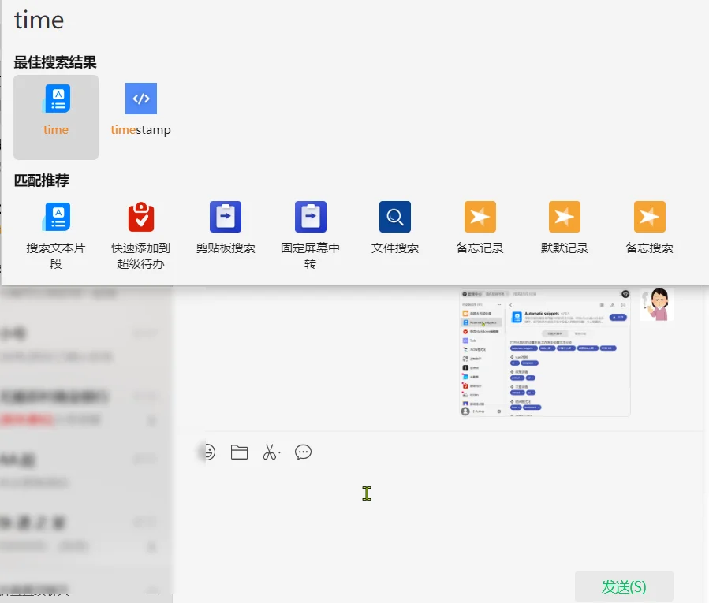Click the send file folder icon

(x=239, y=452)
